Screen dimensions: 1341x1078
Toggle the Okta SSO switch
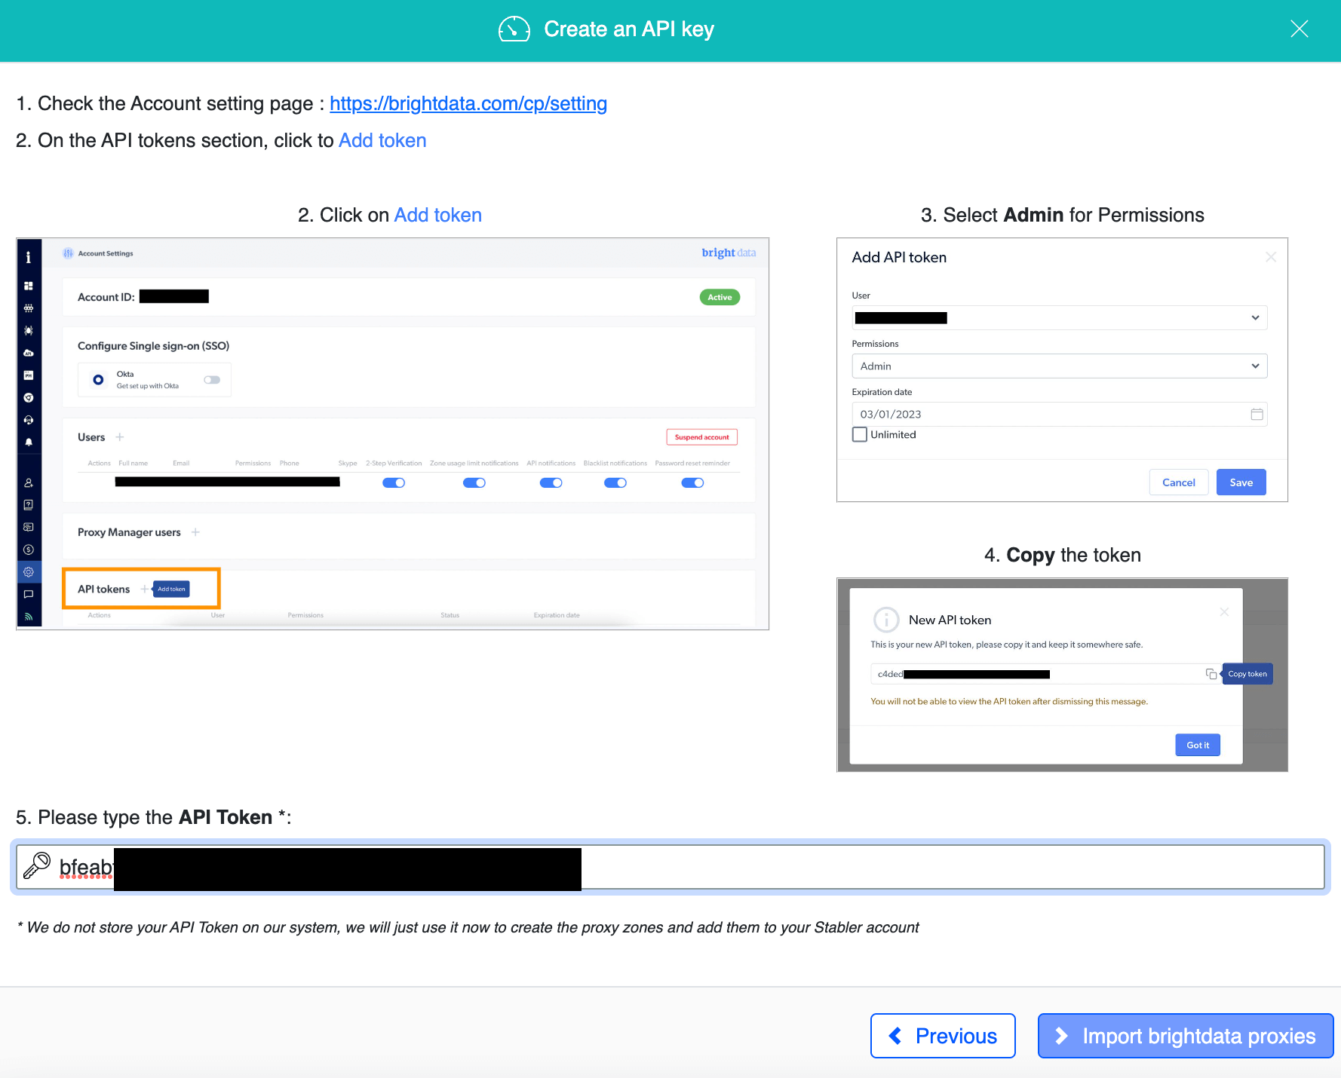pyautogui.click(x=212, y=379)
